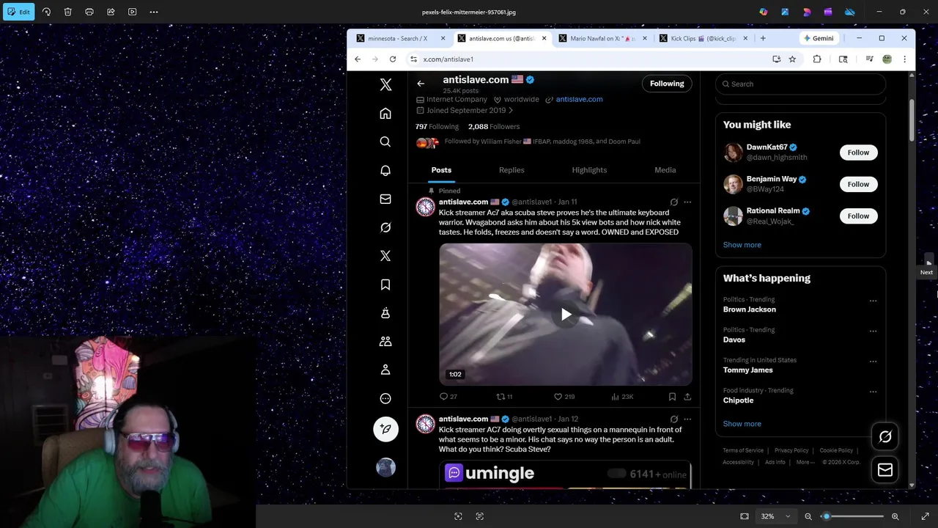Screen dimensions: 938x528
Task: Open X Explore search icon in sidebar
Action: click(385, 142)
